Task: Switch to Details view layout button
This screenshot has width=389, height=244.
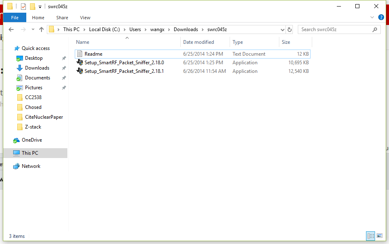Action: pos(371,236)
